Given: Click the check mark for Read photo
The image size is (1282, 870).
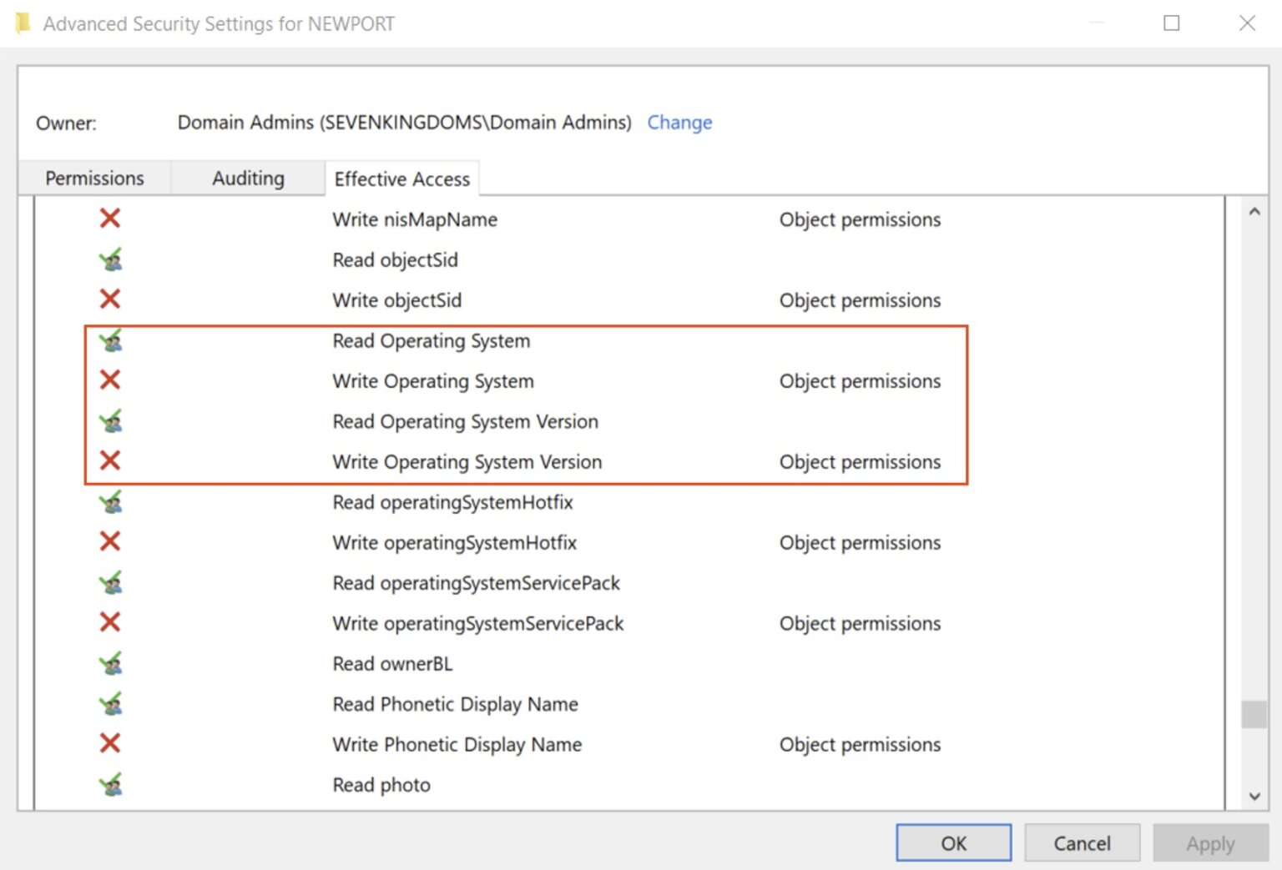Looking at the screenshot, I should tap(111, 784).
